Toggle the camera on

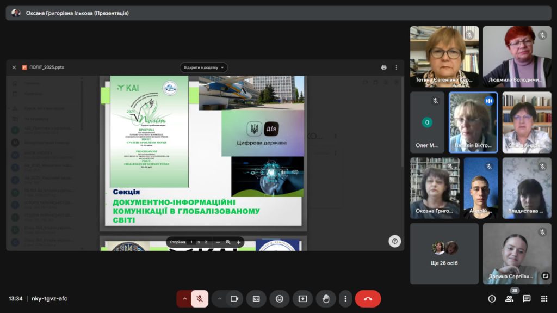point(234,298)
